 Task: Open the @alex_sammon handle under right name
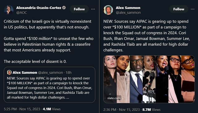click(x=128, y=12)
